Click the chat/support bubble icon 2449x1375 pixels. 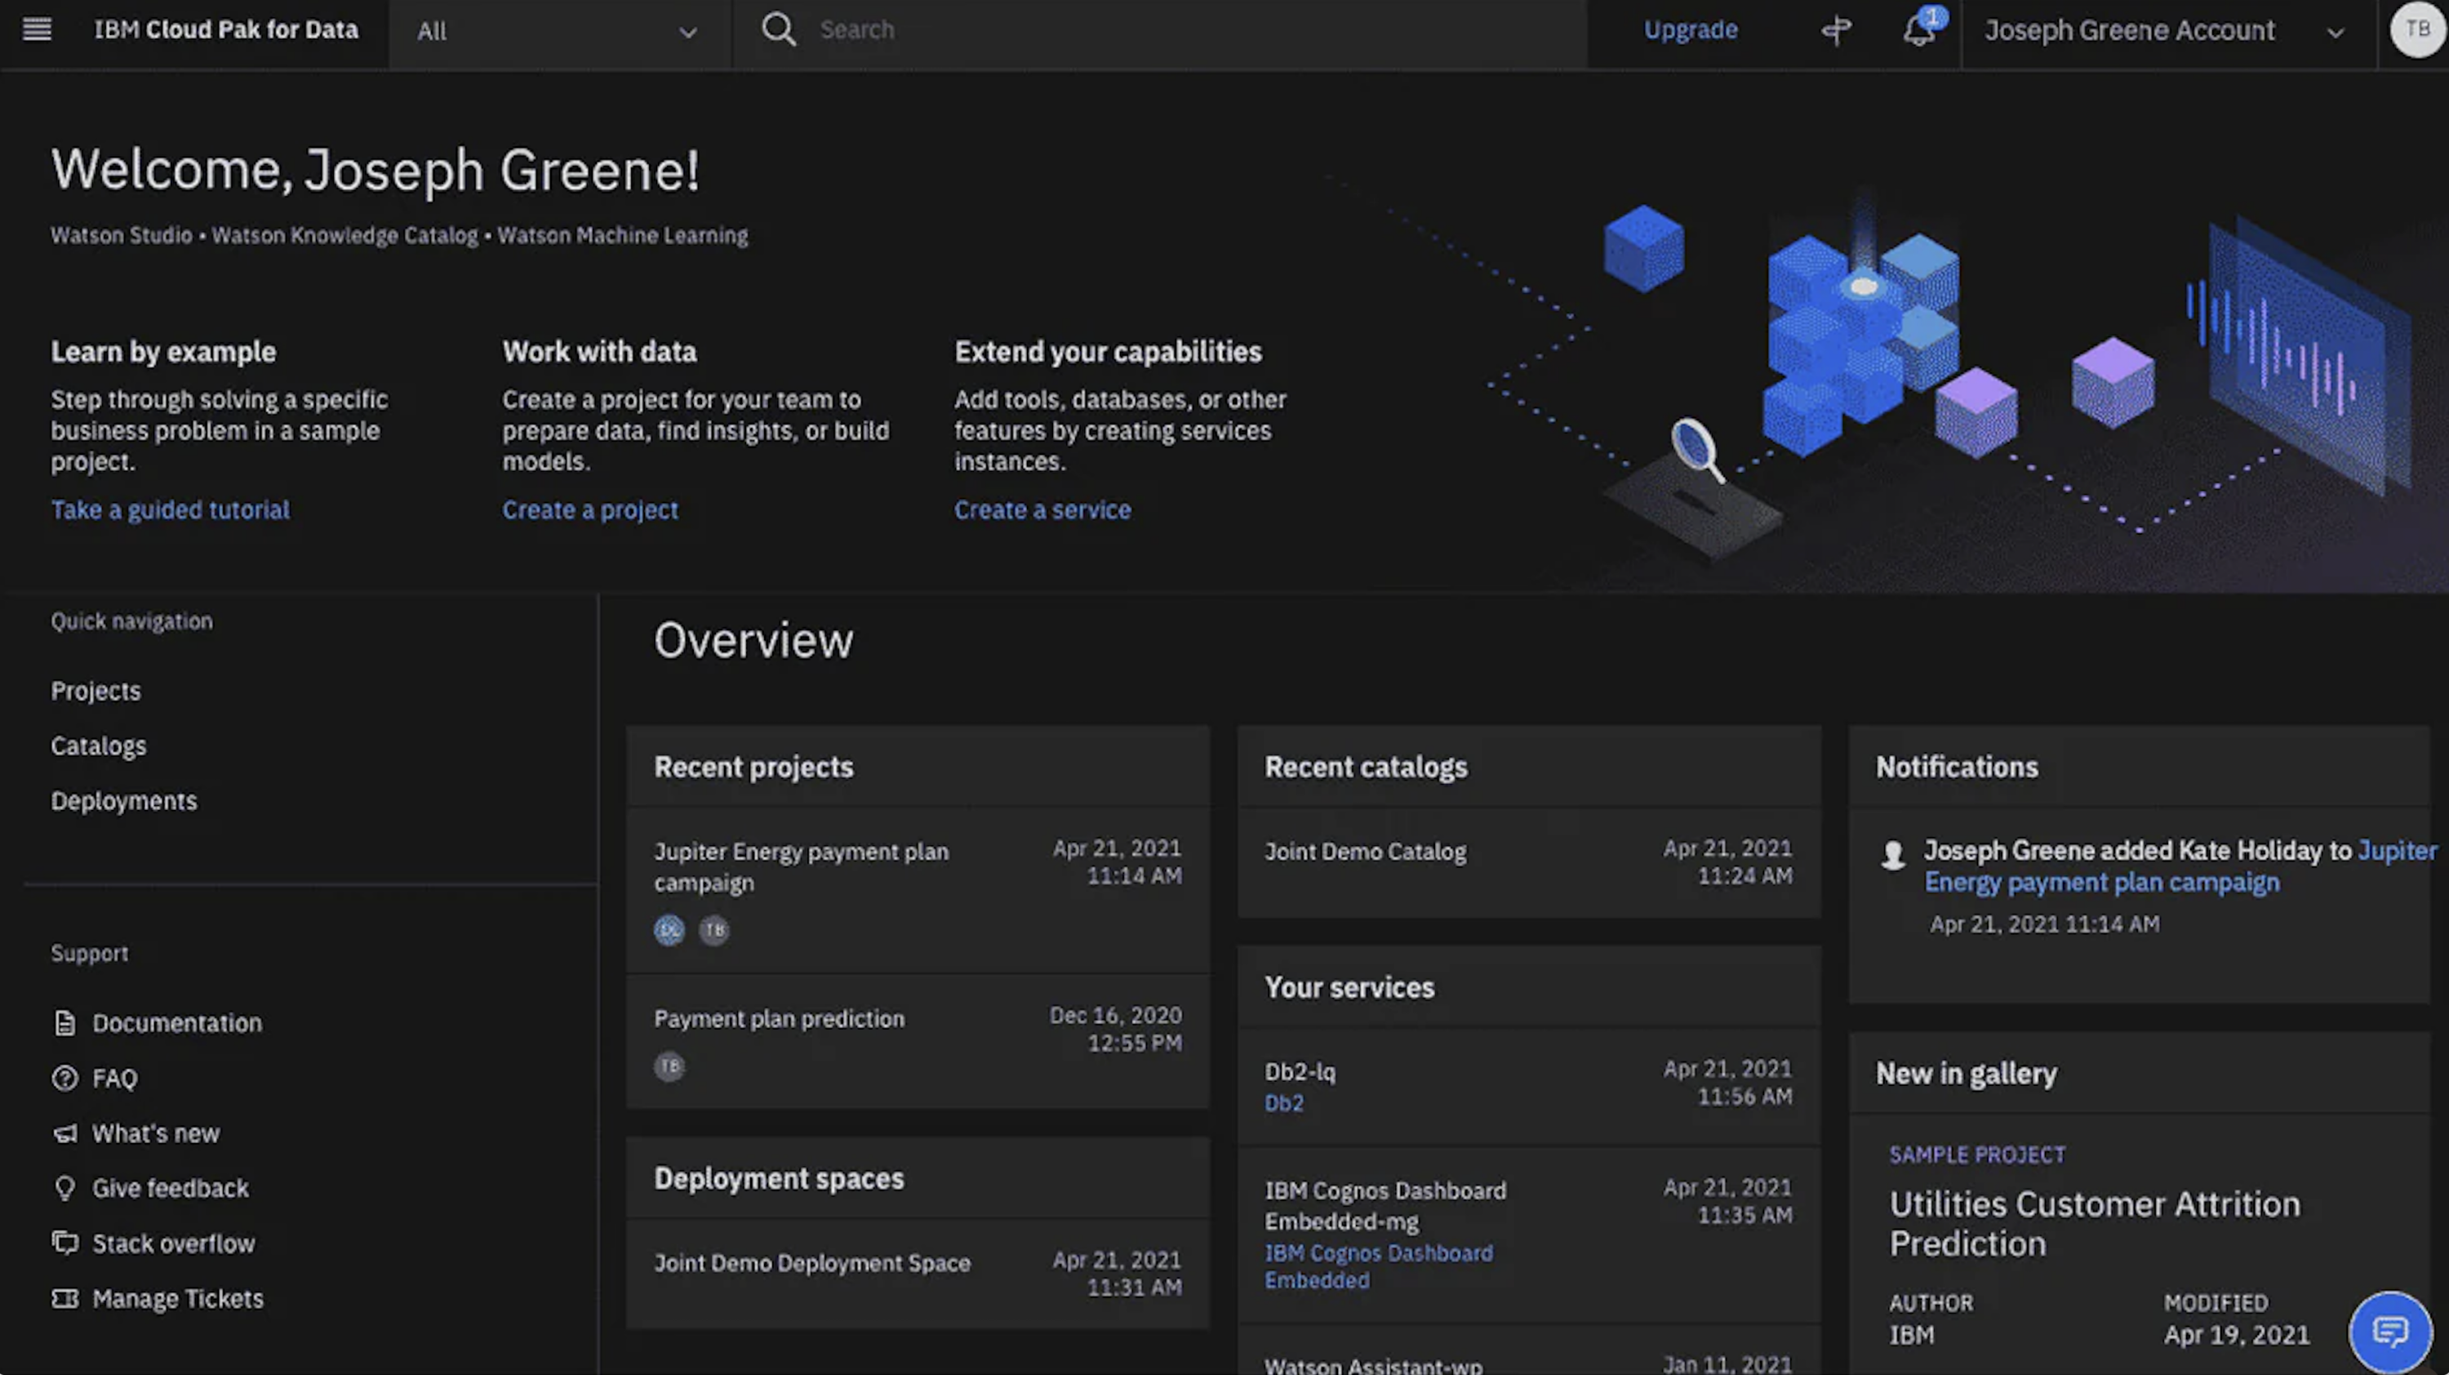pyautogui.click(x=2389, y=1329)
